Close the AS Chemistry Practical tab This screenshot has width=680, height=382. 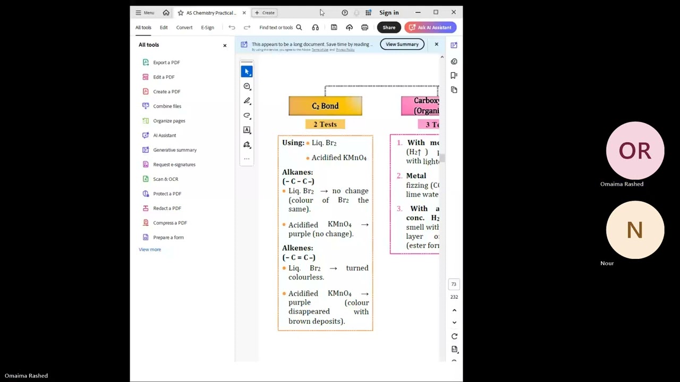coord(244,13)
